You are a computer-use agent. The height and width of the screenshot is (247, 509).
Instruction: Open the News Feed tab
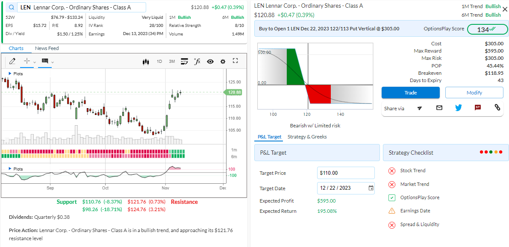point(47,48)
